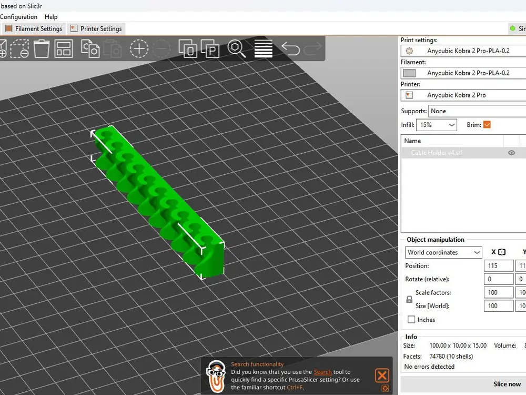Click the Delete selected object toolbar icon
The image size is (526, 395).
click(19, 48)
